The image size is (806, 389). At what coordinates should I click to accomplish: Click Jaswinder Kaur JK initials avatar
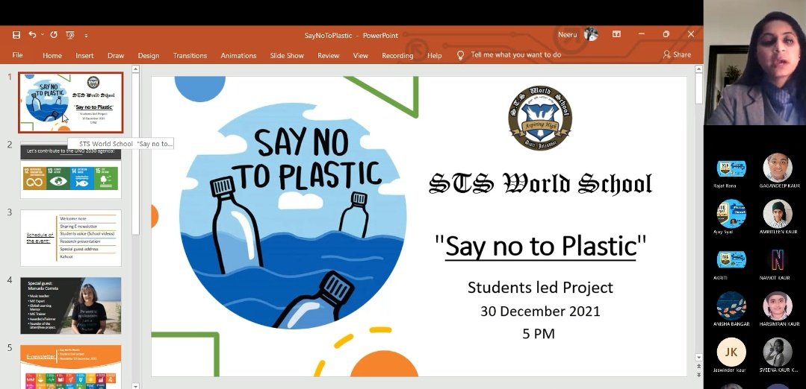pyautogui.click(x=731, y=352)
